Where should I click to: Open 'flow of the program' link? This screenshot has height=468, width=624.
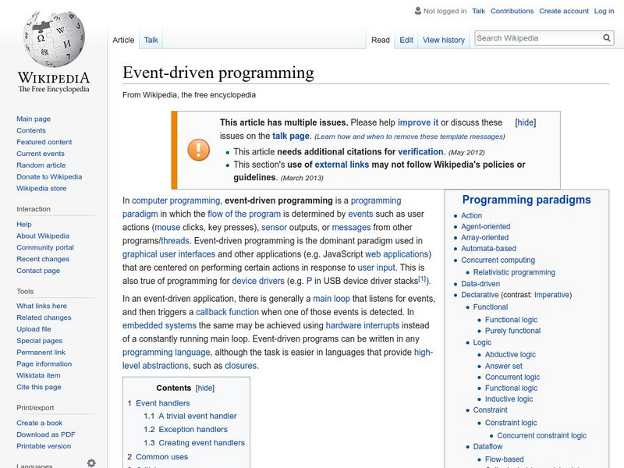click(244, 214)
